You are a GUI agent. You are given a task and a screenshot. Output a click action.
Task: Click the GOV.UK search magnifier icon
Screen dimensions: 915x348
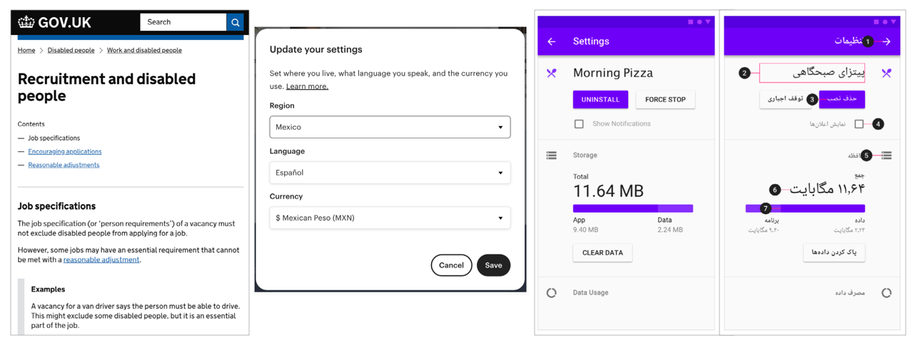235,22
